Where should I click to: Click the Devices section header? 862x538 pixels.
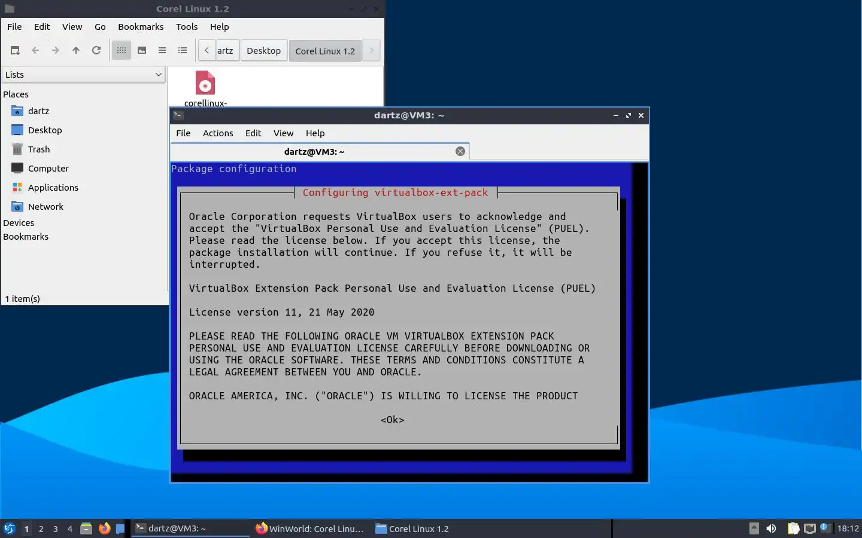click(19, 223)
